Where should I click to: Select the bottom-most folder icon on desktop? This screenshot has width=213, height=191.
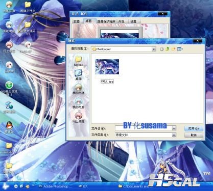click(9, 168)
